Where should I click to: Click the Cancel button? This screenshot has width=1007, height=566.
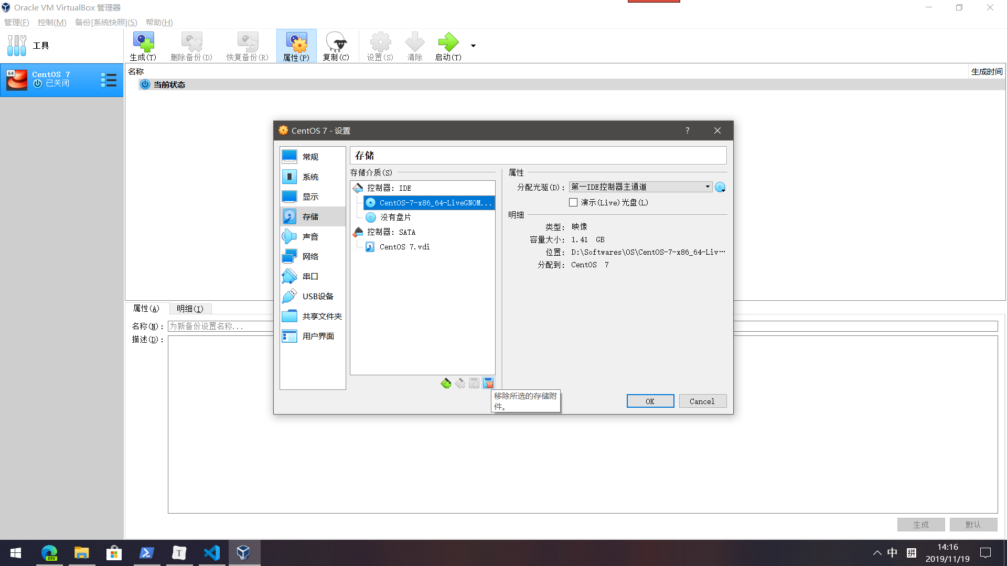pyautogui.click(x=702, y=401)
